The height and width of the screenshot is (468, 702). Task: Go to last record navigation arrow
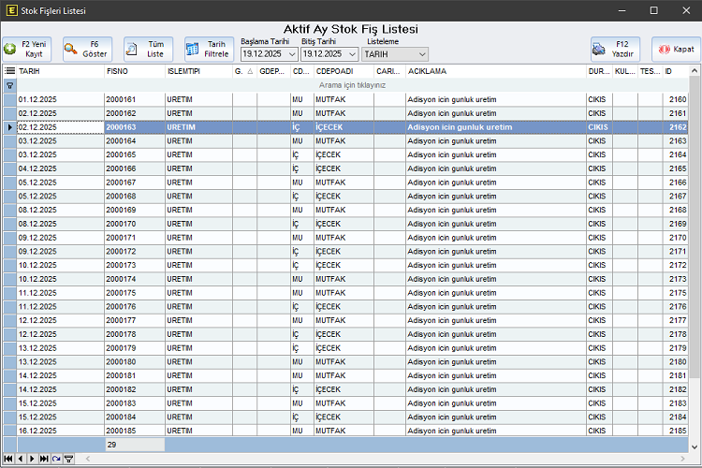click(x=44, y=459)
